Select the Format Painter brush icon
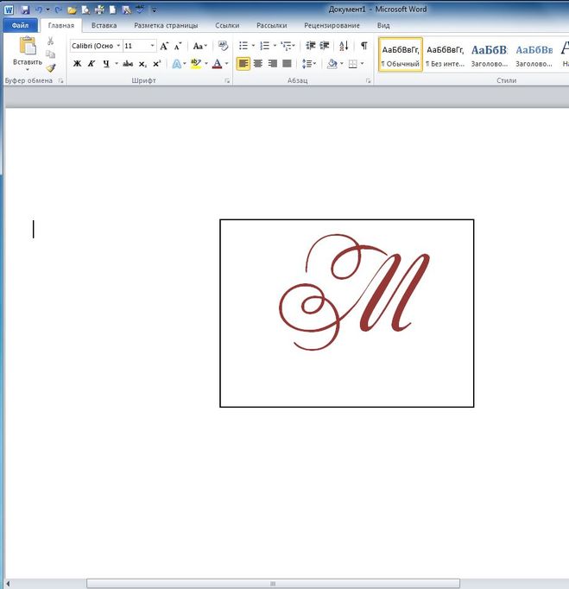This screenshot has height=589, width=569. pyautogui.click(x=51, y=67)
